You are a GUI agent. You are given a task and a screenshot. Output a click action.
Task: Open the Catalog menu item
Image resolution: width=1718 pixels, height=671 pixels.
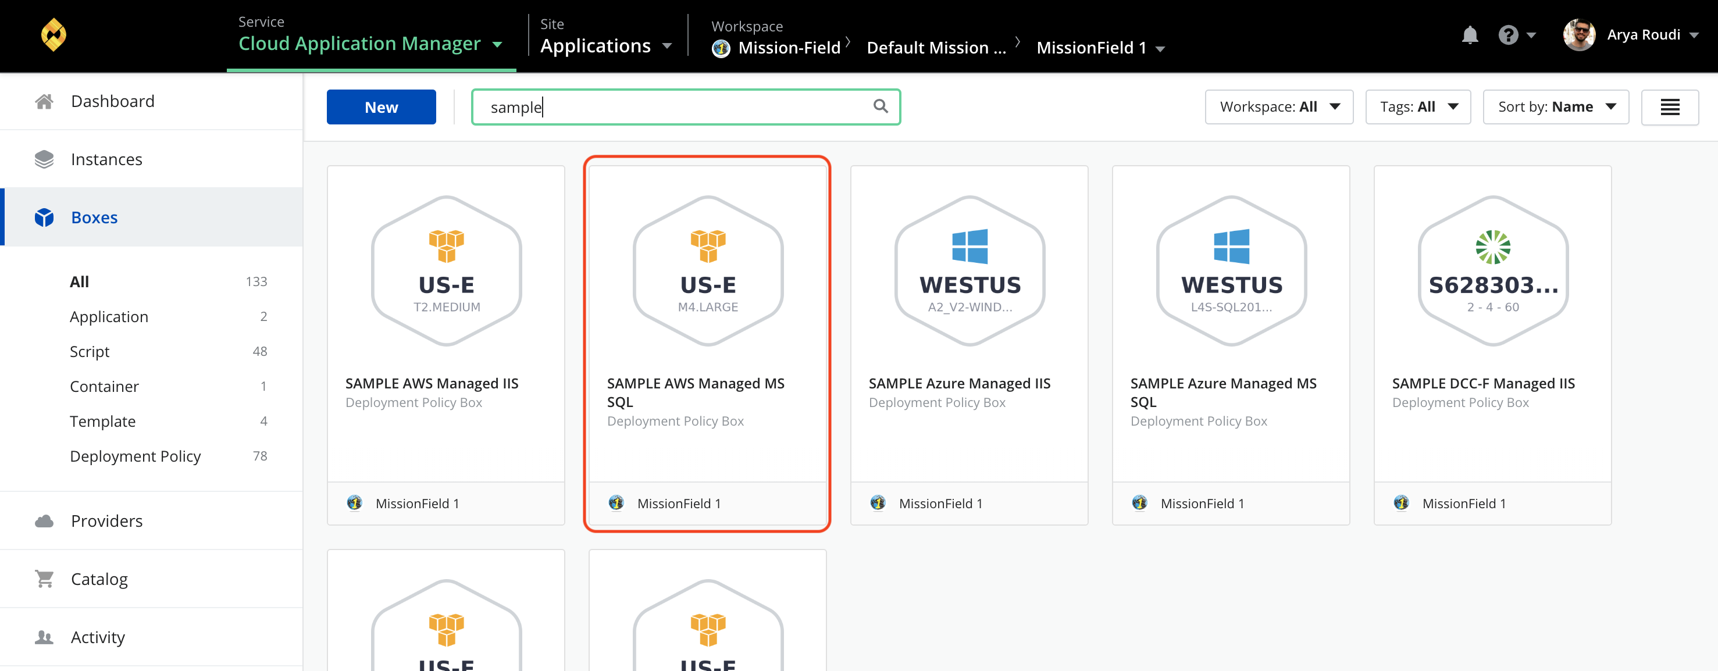(99, 579)
